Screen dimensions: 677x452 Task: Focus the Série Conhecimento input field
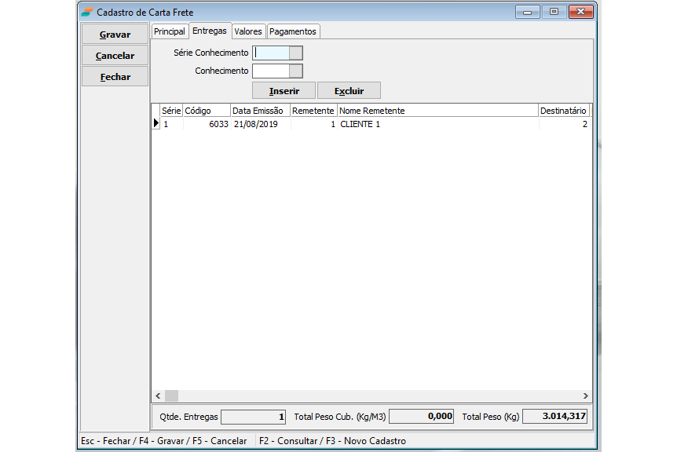click(271, 53)
